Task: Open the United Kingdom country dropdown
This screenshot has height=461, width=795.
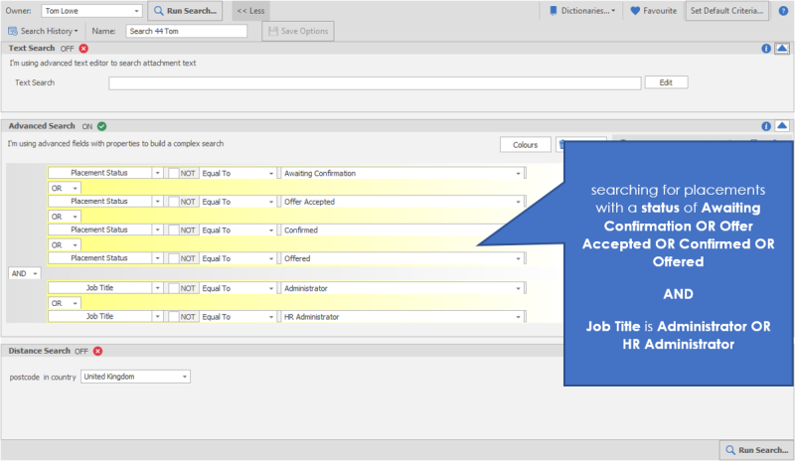Action: coord(135,377)
